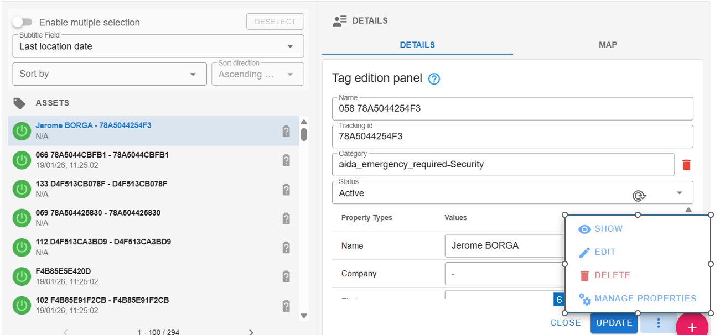The height and width of the screenshot is (335, 720).
Task: Click the next page arrow in assets list
Action: tap(251, 332)
